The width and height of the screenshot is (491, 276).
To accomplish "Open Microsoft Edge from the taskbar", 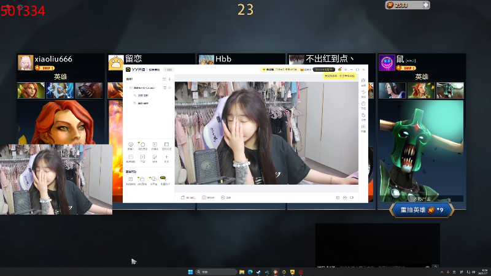I will pyautogui.click(x=250, y=272).
